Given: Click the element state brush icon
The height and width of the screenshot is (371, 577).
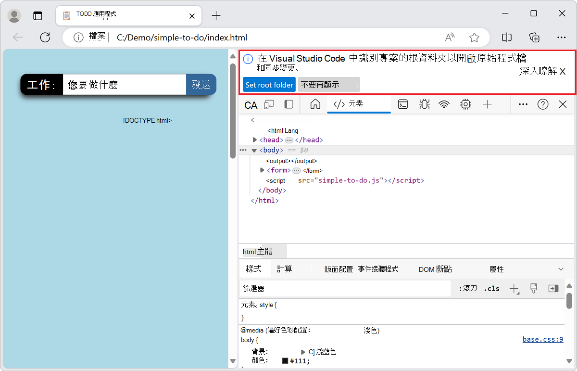Looking at the screenshot, I should click(x=534, y=288).
